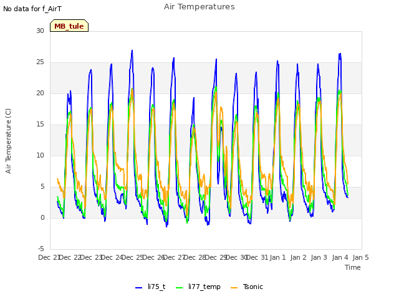Screen dimensions: 399x299
Task: Click the y-axis label 10
Action: click(x=40, y=155)
